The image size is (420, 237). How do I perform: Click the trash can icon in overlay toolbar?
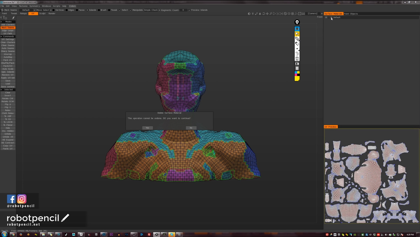[297, 58]
